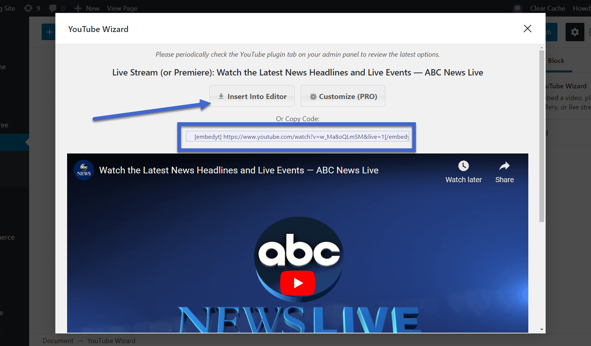Viewport: 591px width, 346px height.
Task: Open the ABC News channel avatar
Action: [84, 170]
